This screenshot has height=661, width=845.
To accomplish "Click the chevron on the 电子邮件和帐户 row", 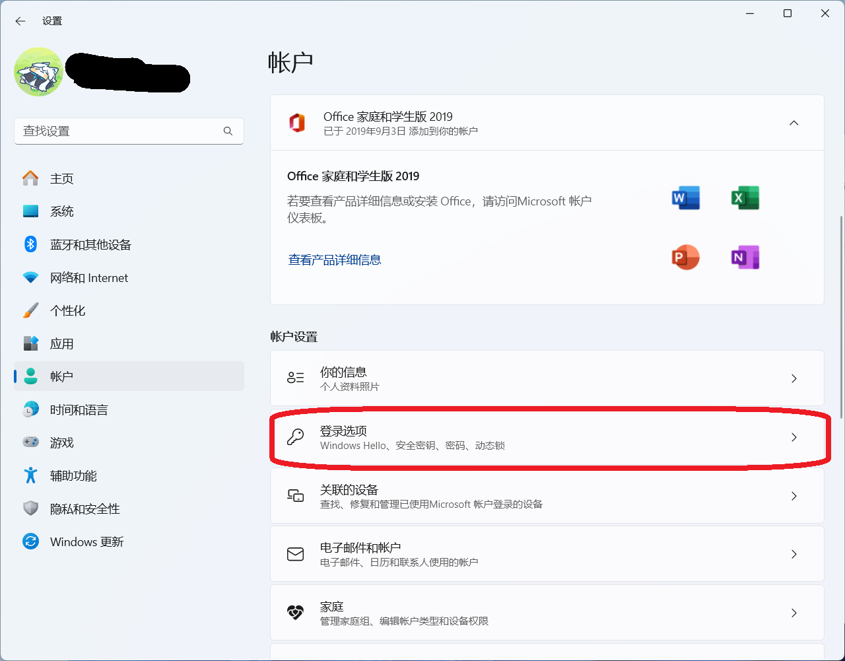I will (x=794, y=554).
